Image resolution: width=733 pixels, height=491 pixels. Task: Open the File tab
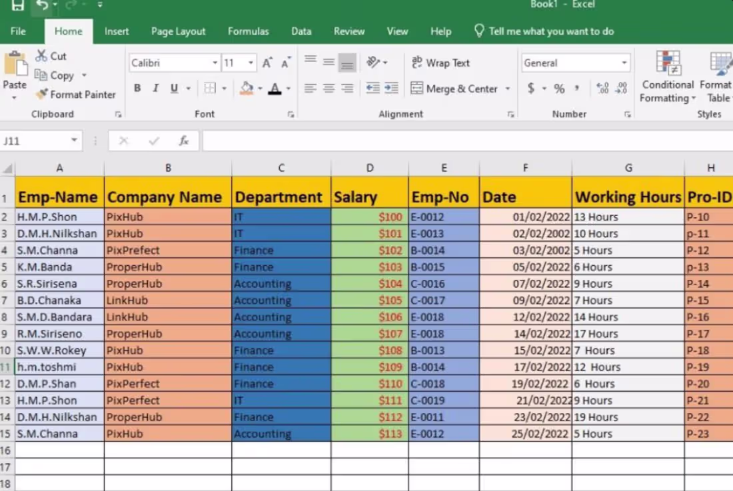point(18,31)
